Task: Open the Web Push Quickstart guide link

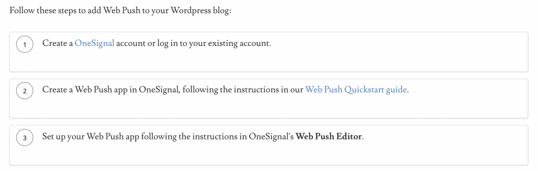Action: pyautogui.click(x=356, y=90)
